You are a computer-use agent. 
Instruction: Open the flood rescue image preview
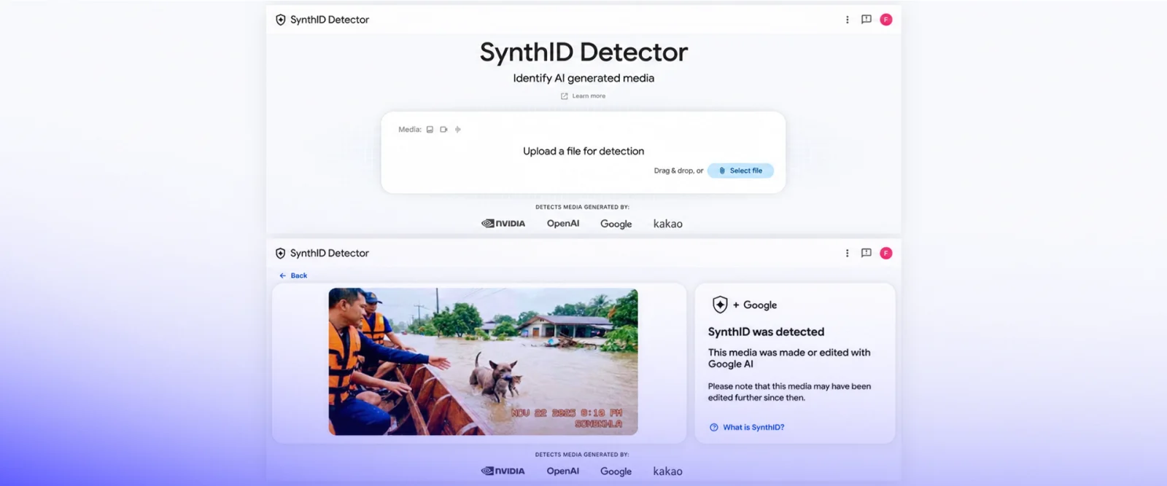point(483,361)
